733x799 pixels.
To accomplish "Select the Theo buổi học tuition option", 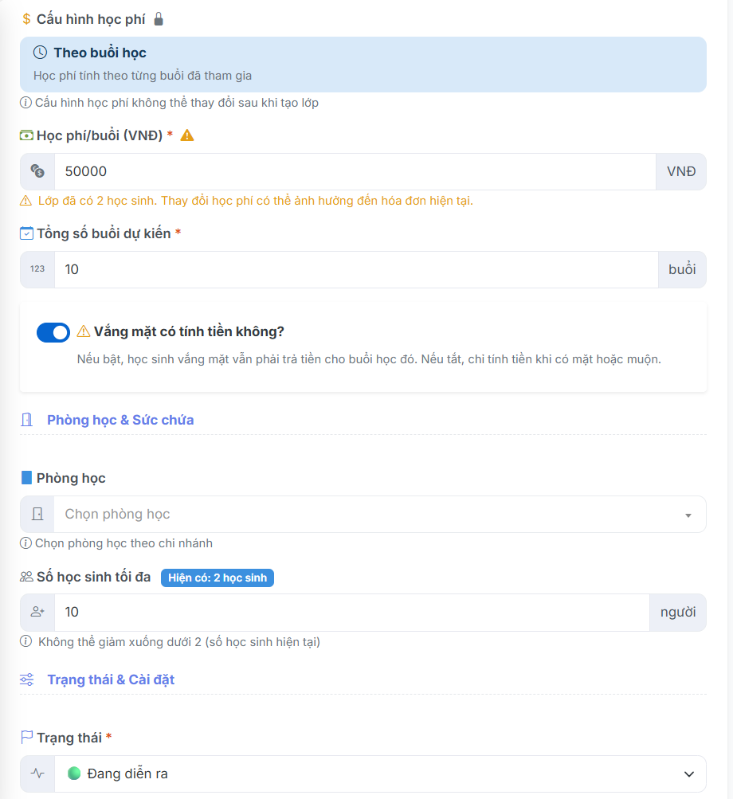I will 363,64.
